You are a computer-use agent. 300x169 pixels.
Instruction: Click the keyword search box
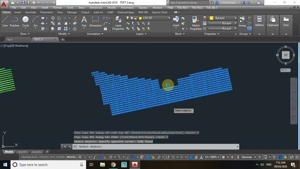189,3
